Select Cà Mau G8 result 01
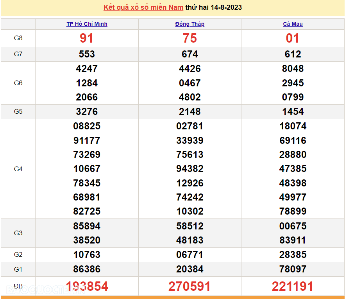 (293, 38)
